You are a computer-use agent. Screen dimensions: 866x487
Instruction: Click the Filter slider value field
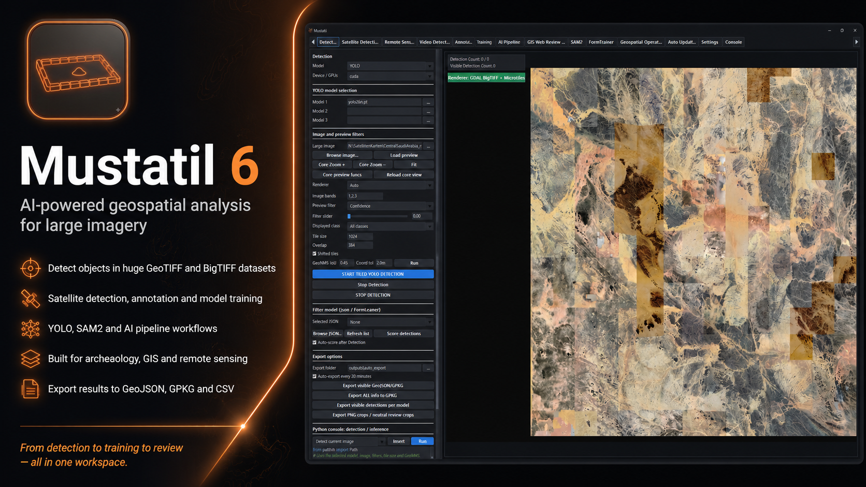point(422,216)
